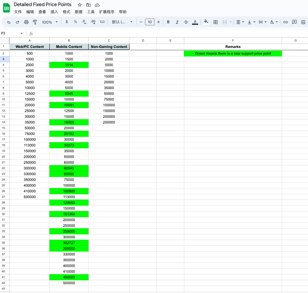Open the 格式 menu
This screenshot has width=308, height=293.
66,12
